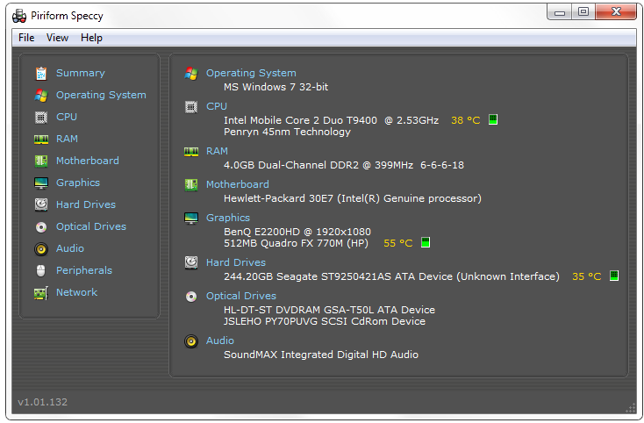Click 'Penryn 45nm Technology' text
The height and width of the screenshot is (423, 644).
click(287, 132)
